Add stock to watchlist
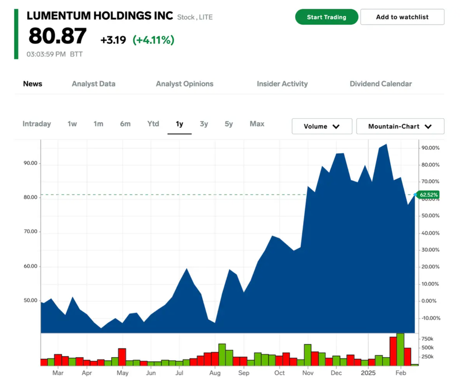 [402, 17]
